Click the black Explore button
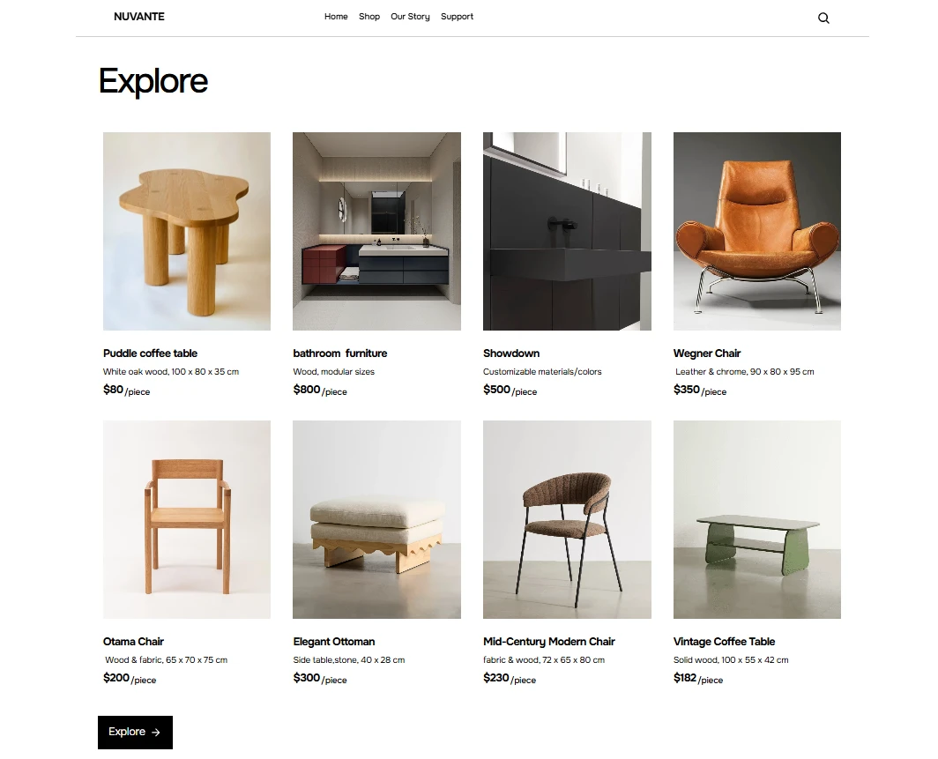Screen dimensions: 938x759 pos(135,732)
